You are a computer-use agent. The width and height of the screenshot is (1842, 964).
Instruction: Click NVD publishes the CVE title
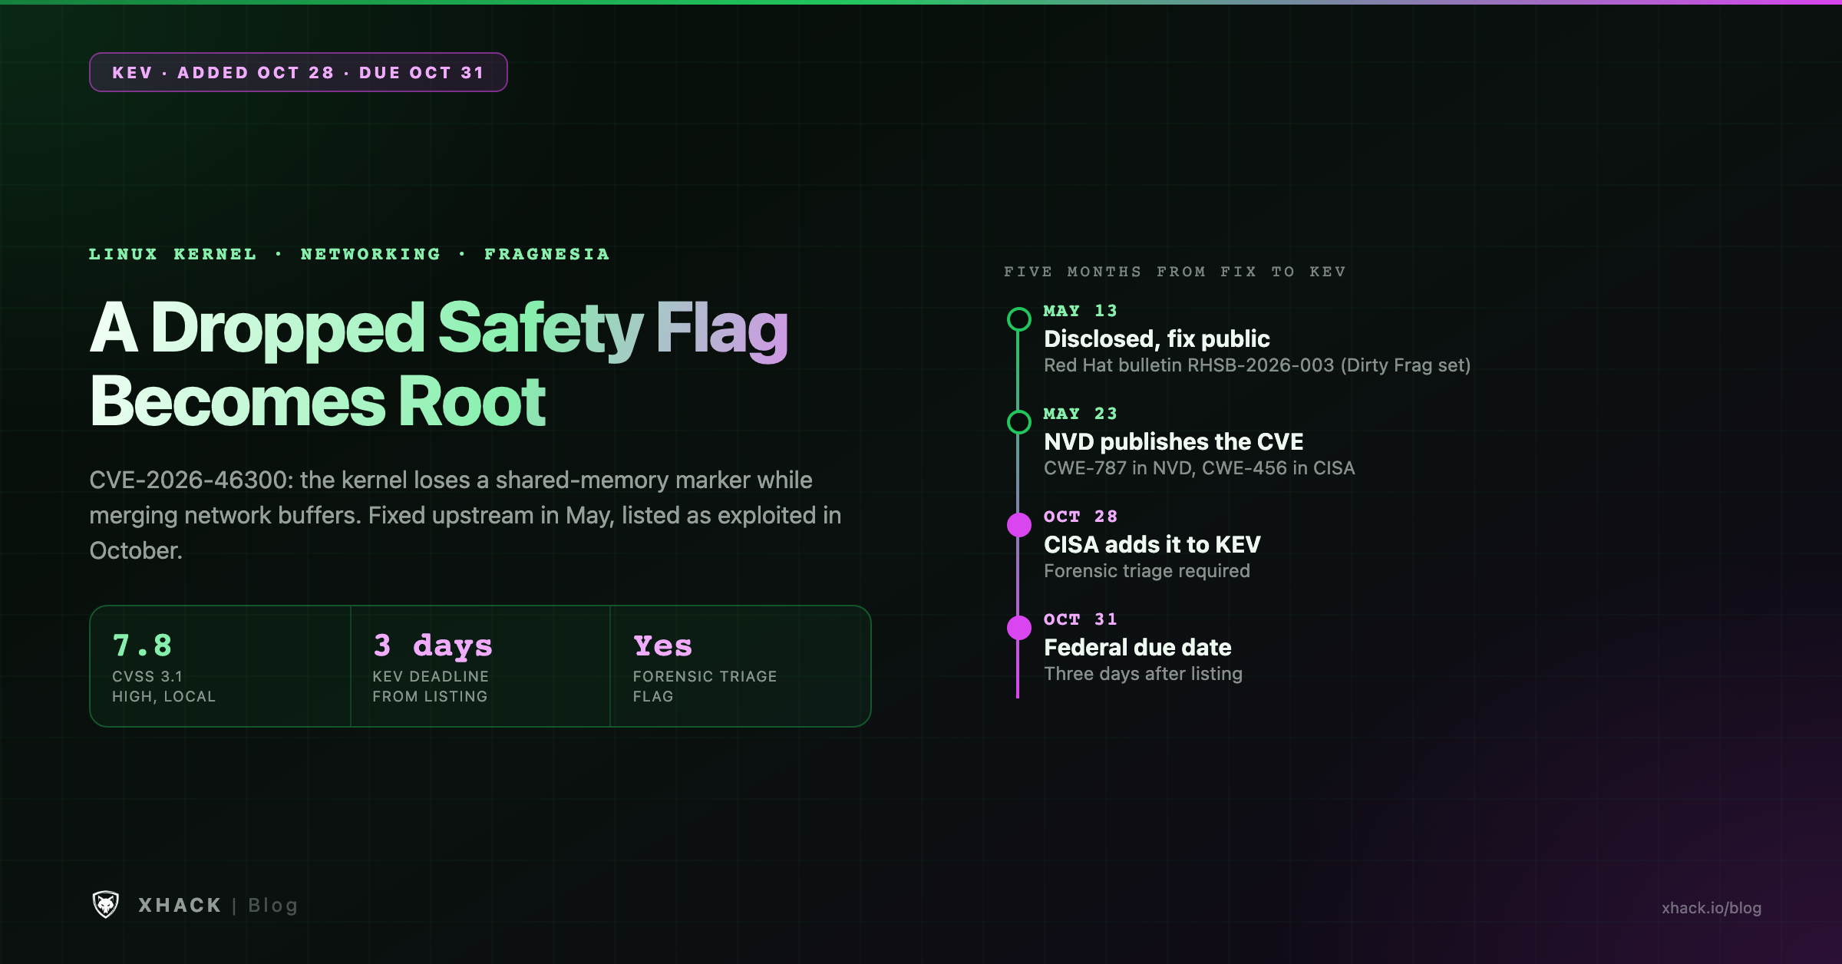point(1174,441)
